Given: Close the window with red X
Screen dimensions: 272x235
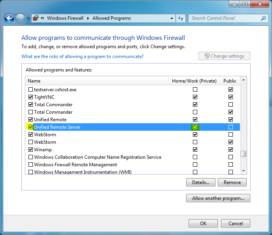Looking at the screenshot, I should (x=260, y=4).
